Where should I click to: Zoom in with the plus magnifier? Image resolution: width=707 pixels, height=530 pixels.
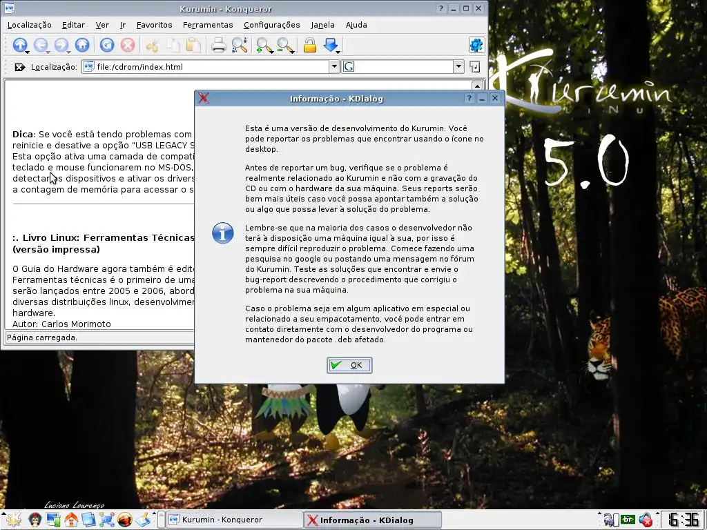coord(263,45)
